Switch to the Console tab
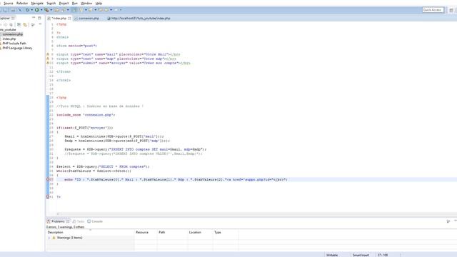 (95, 221)
